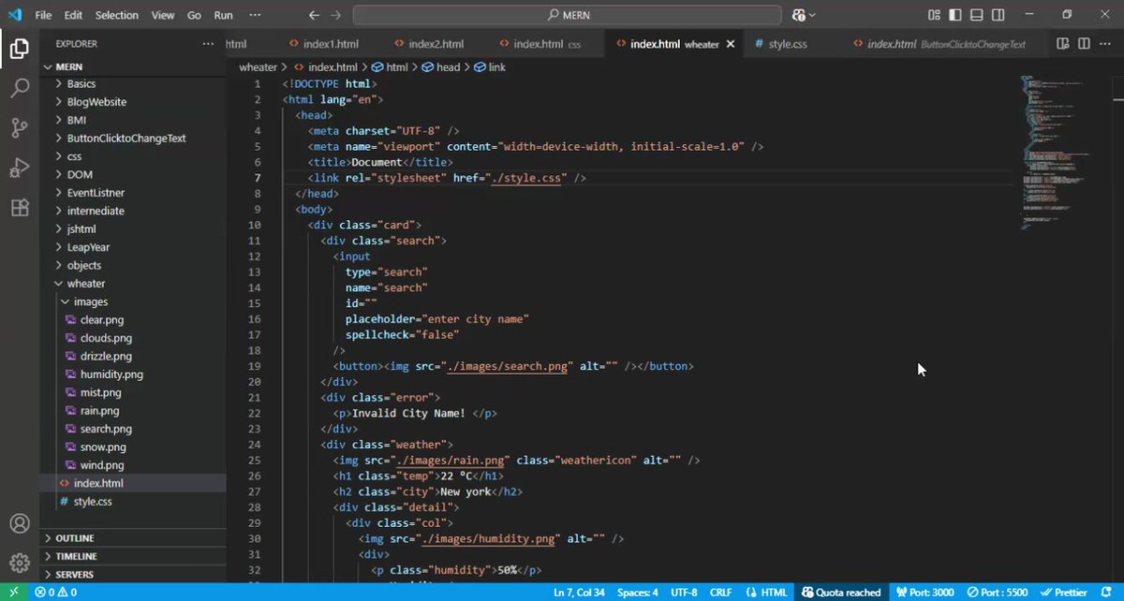
Task: Click Port: 3000 status item
Action: coord(924,593)
